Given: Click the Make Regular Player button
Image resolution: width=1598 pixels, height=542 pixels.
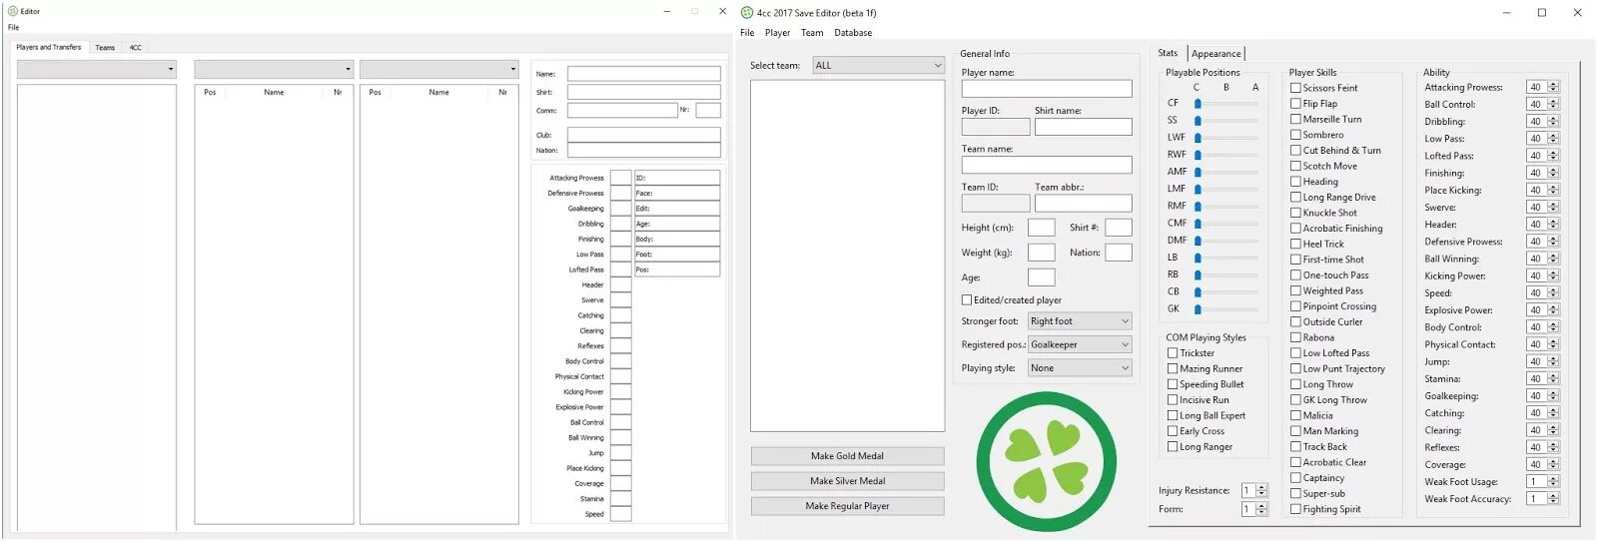Looking at the screenshot, I should point(847,506).
